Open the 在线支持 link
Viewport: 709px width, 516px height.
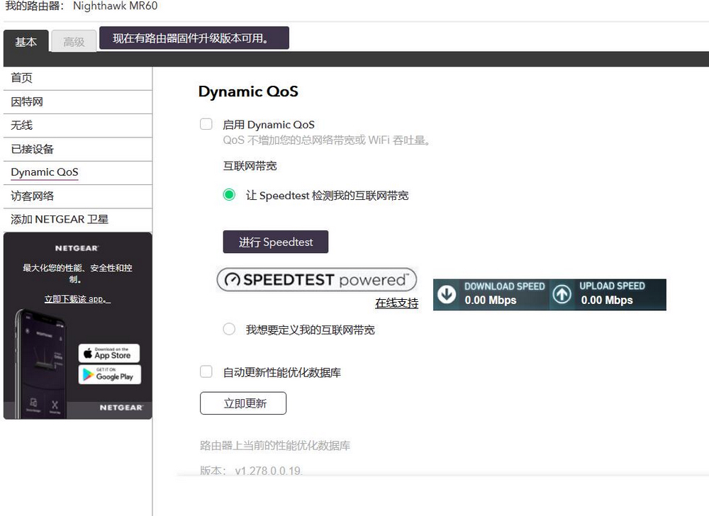click(396, 303)
